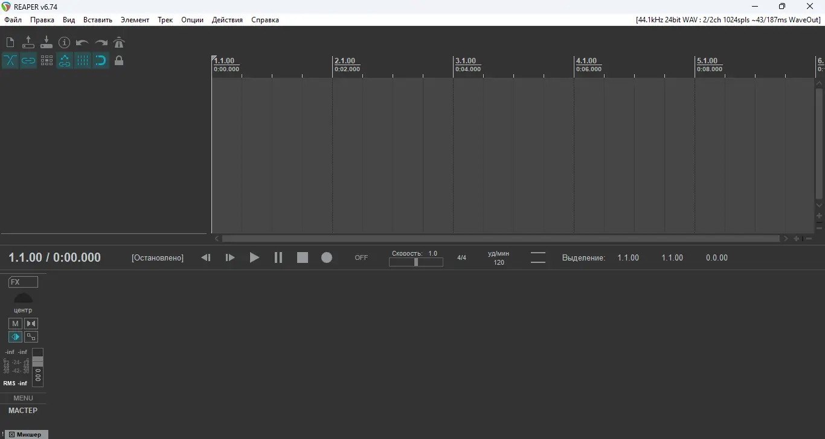Toggle the metronome icon

pos(119,42)
